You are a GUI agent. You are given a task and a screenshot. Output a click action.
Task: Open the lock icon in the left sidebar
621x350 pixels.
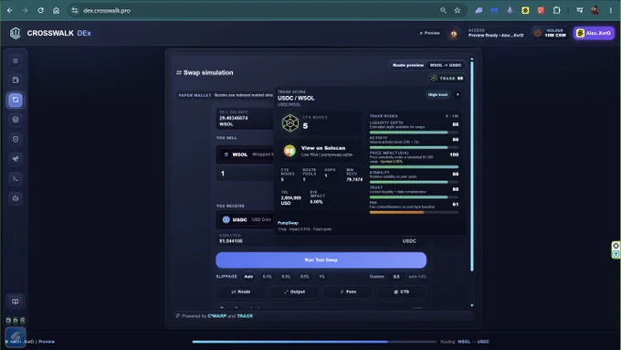pos(16,198)
